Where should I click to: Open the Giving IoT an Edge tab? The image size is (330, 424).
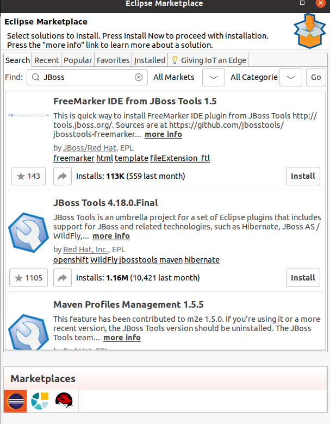point(209,60)
